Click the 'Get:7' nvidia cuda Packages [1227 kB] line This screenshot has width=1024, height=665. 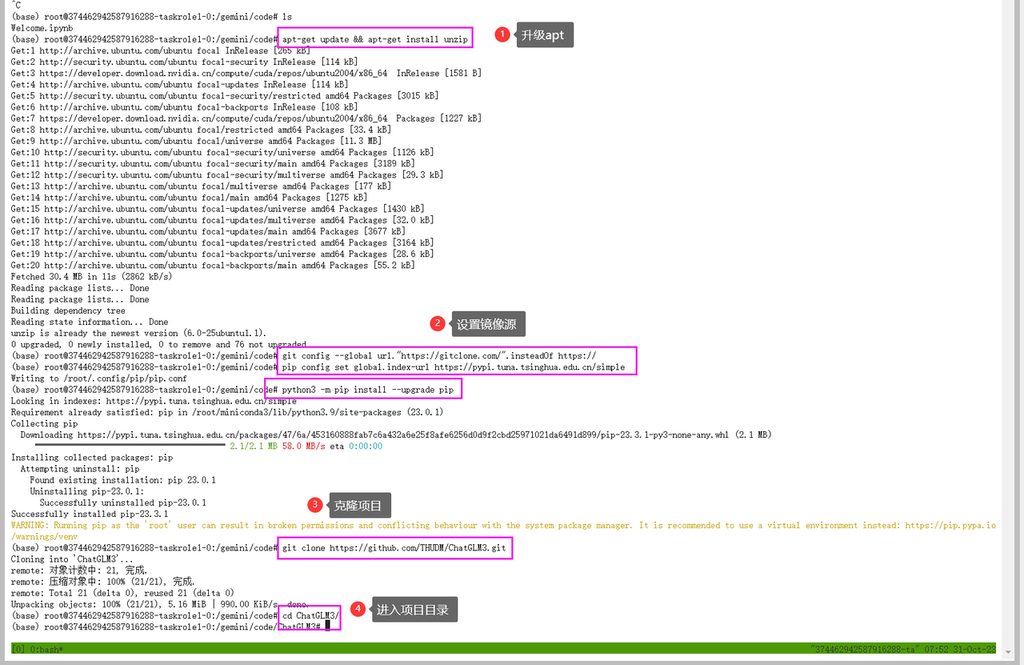click(246, 118)
